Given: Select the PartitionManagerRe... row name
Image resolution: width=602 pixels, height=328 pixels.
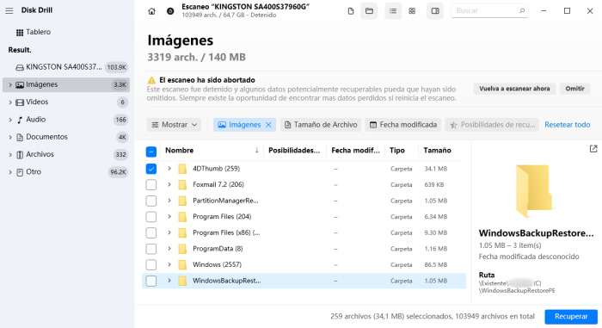Looking at the screenshot, I should coord(225,201).
